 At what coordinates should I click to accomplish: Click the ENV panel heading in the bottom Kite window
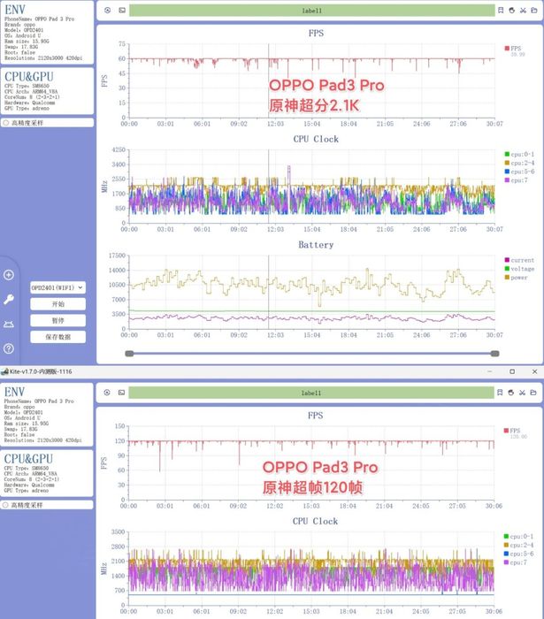tap(15, 392)
